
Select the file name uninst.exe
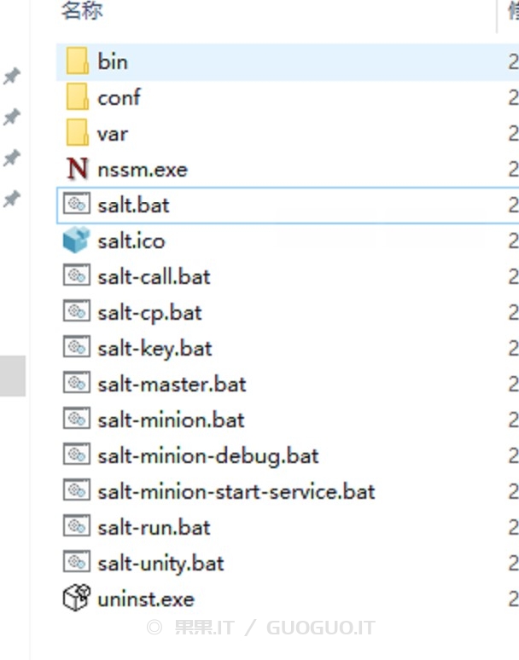[146, 599]
